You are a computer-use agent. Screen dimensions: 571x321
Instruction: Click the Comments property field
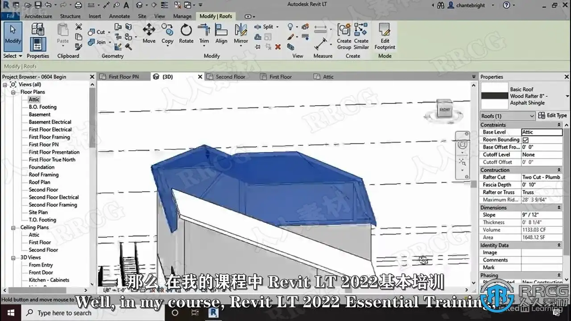[542, 260]
